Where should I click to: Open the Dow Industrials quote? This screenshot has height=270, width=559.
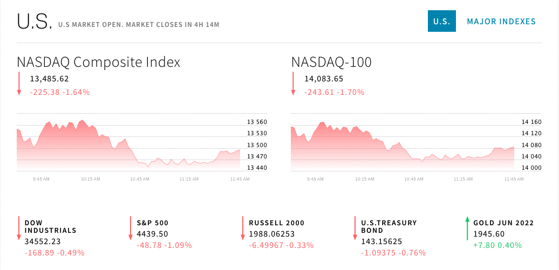(51, 226)
